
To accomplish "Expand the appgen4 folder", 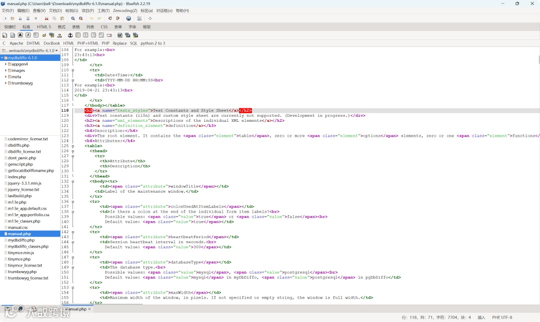I will [5, 64].
